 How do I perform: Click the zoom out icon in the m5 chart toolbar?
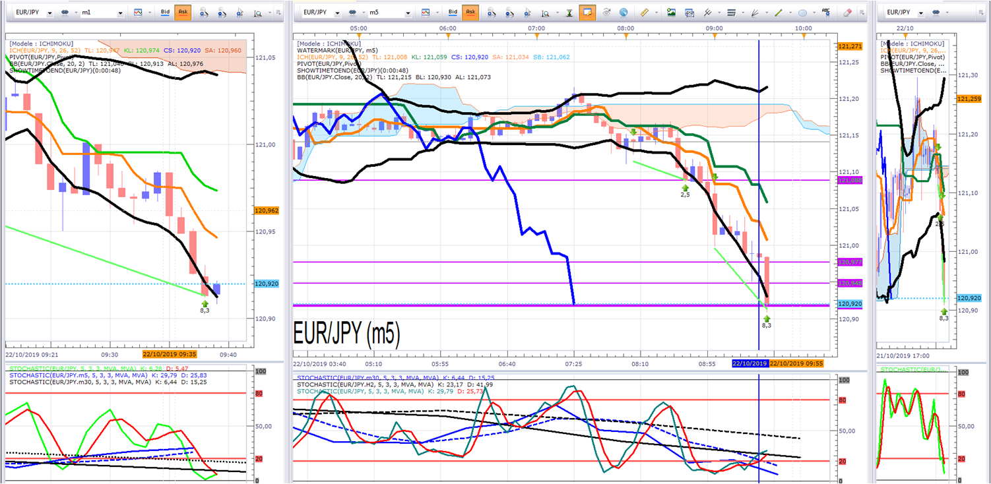(x=510, y=12)
